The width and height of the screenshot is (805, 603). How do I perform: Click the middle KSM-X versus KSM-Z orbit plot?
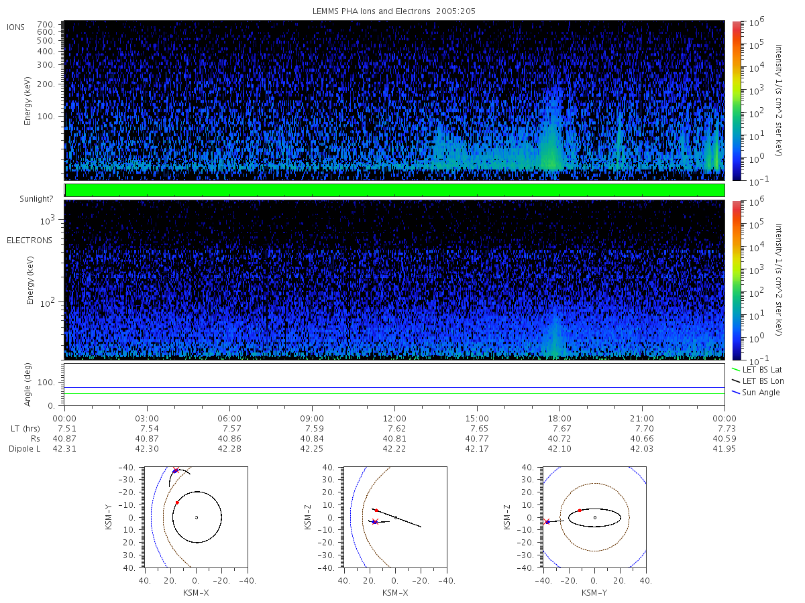tap(395, 517)
